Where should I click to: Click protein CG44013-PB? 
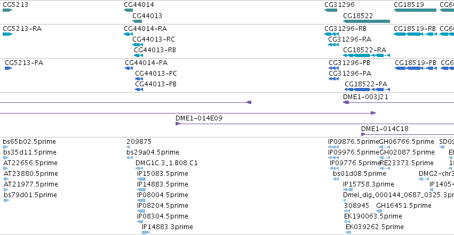(155, 84)
